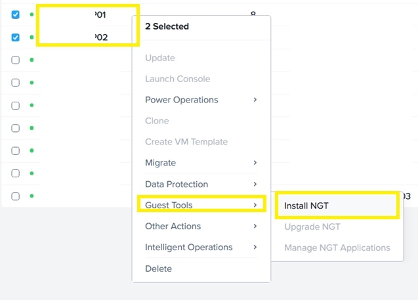Screen dimensions: 418x300
Task: Uncheck the checkbox for the VM ending in 01
Action: 16,14
